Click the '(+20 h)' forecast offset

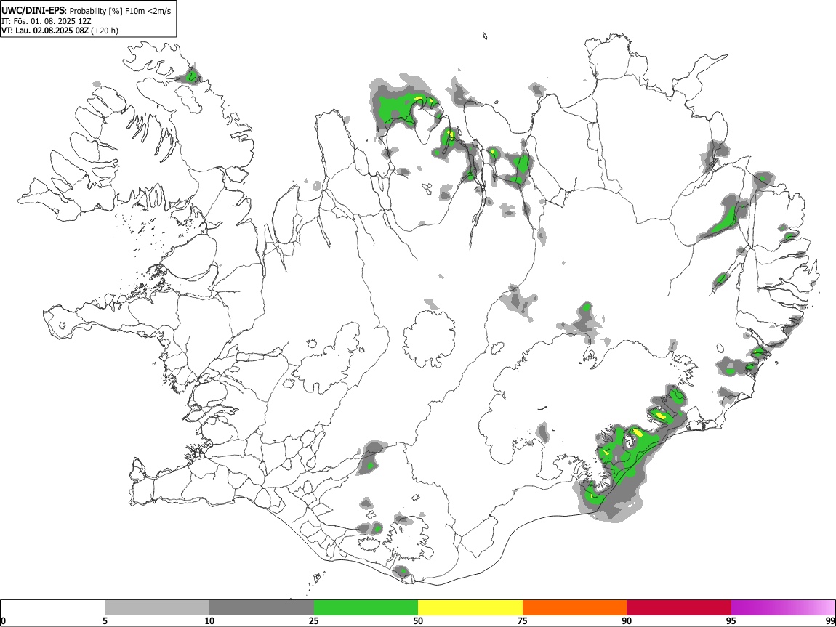click(x=105, y=31)
